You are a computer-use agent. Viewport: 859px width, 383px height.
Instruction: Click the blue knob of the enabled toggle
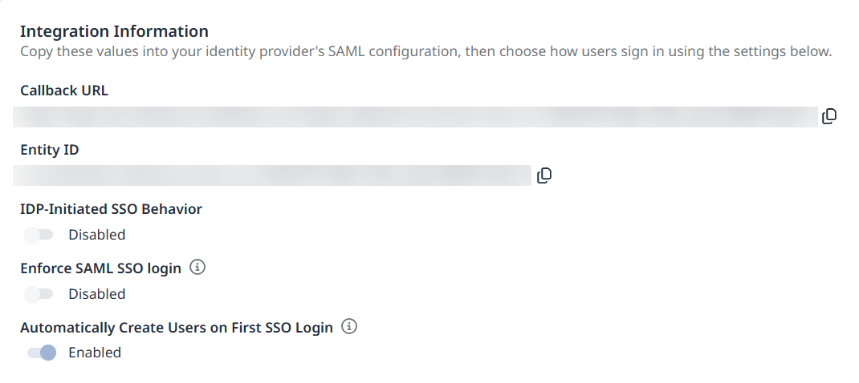point(48,353)
